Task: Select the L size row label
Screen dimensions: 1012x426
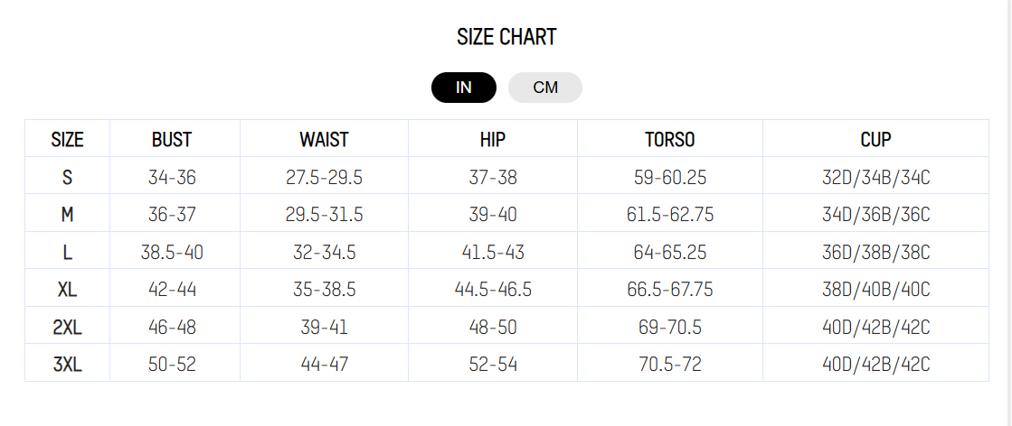Action: click(x=68, y=253)
